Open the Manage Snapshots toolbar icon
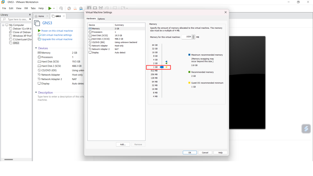 point(81,8)
